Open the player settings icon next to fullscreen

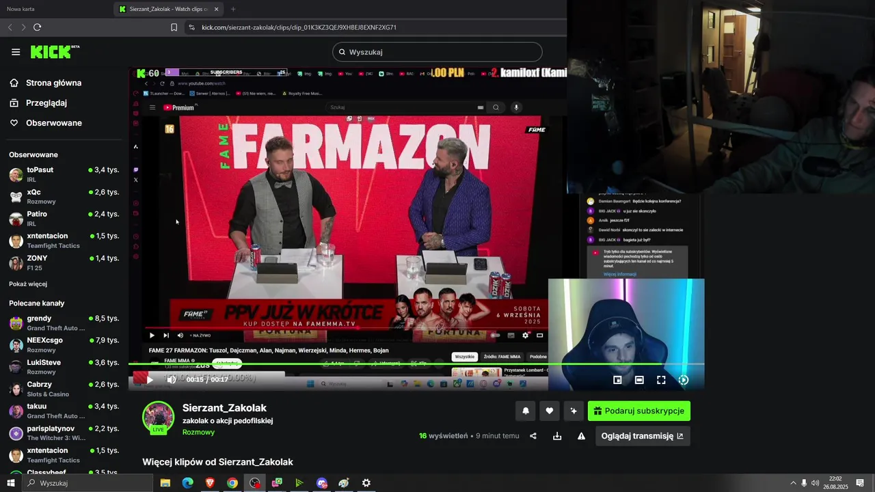[x=683, y=380]
